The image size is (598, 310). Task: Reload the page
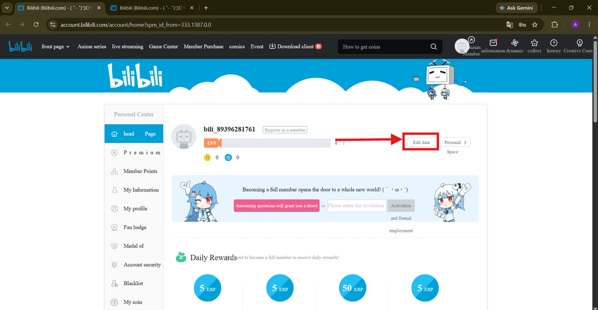click(x=36, y=24)
